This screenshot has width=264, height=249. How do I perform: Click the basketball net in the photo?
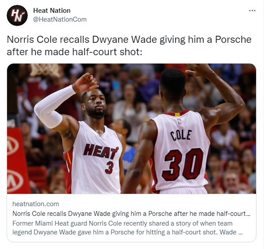click(x=45, y=70)
